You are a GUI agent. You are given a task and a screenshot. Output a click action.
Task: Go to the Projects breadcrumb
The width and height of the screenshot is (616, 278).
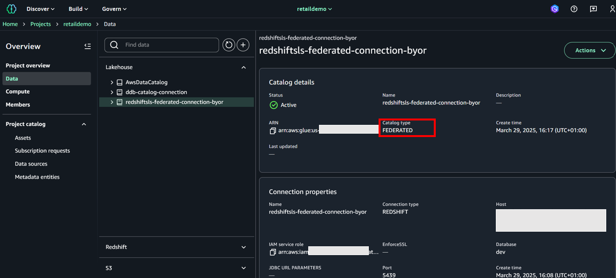(41, 24)
